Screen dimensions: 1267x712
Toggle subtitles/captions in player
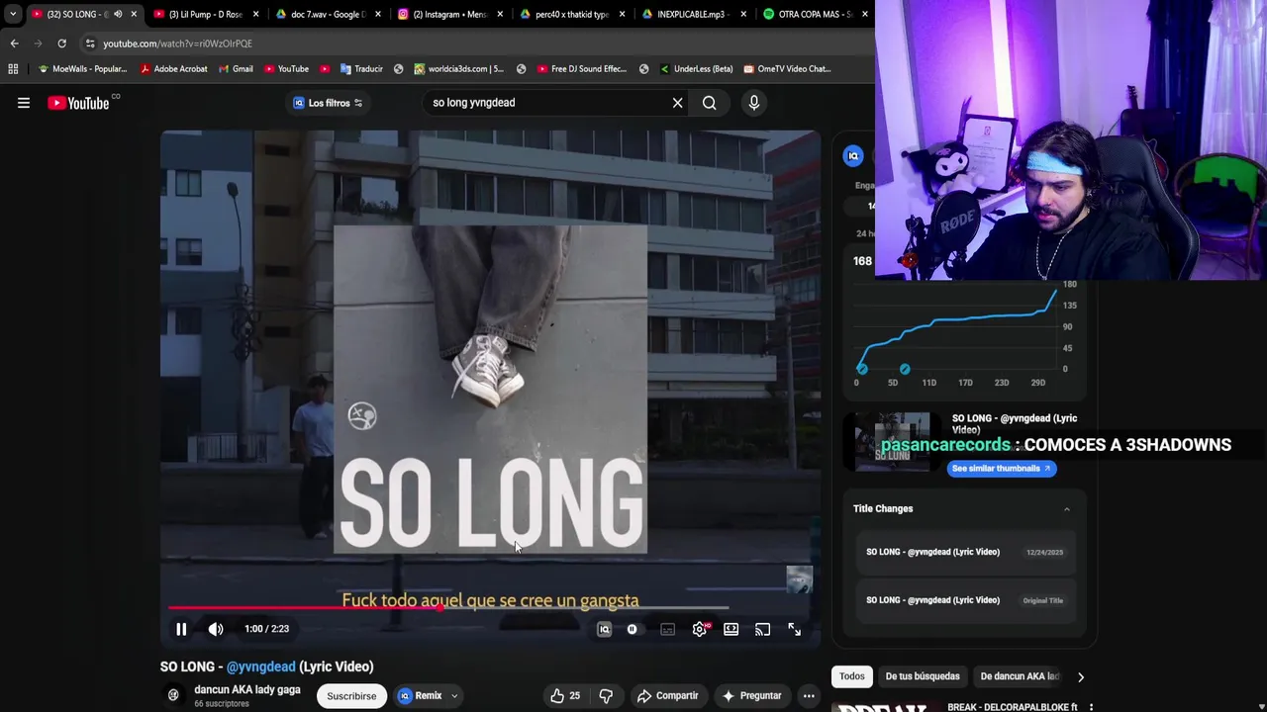tap(667, 629)
